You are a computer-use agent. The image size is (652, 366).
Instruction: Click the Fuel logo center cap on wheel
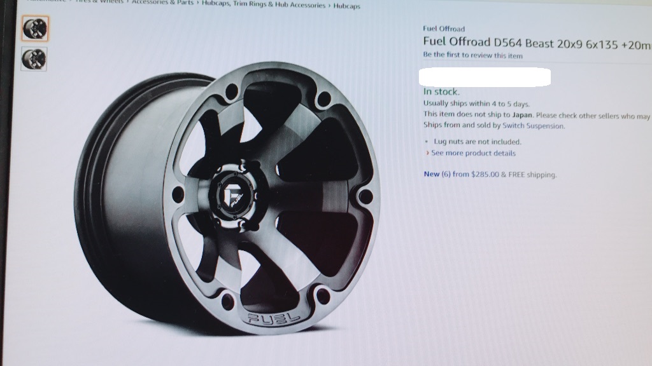coord(234,196)
